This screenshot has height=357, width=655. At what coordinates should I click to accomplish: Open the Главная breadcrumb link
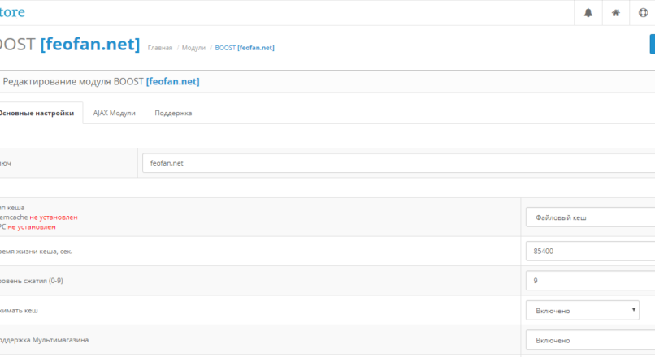159,48
